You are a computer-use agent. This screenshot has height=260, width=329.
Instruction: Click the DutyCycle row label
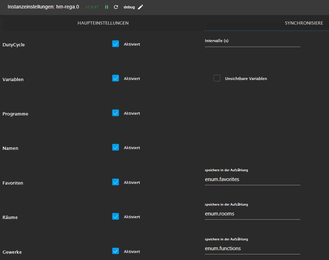tap(14, 45)
